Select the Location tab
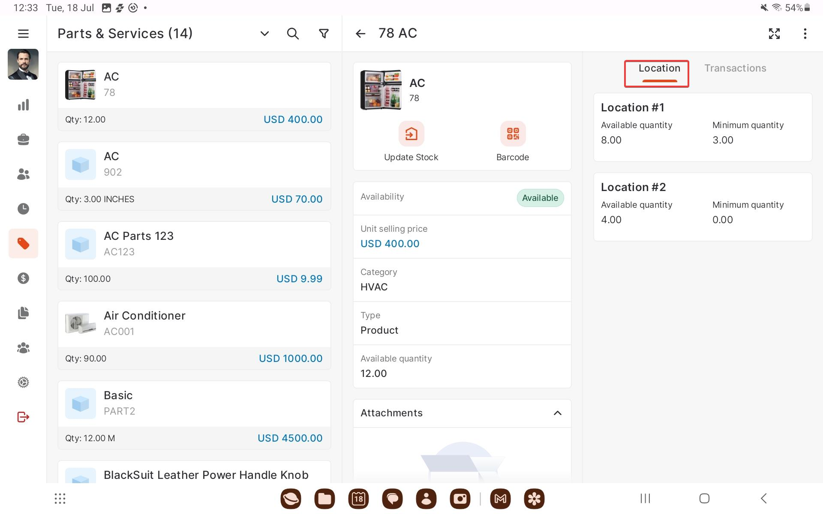Viewport: 823px width, 514px height. click(x=659, y=69)
